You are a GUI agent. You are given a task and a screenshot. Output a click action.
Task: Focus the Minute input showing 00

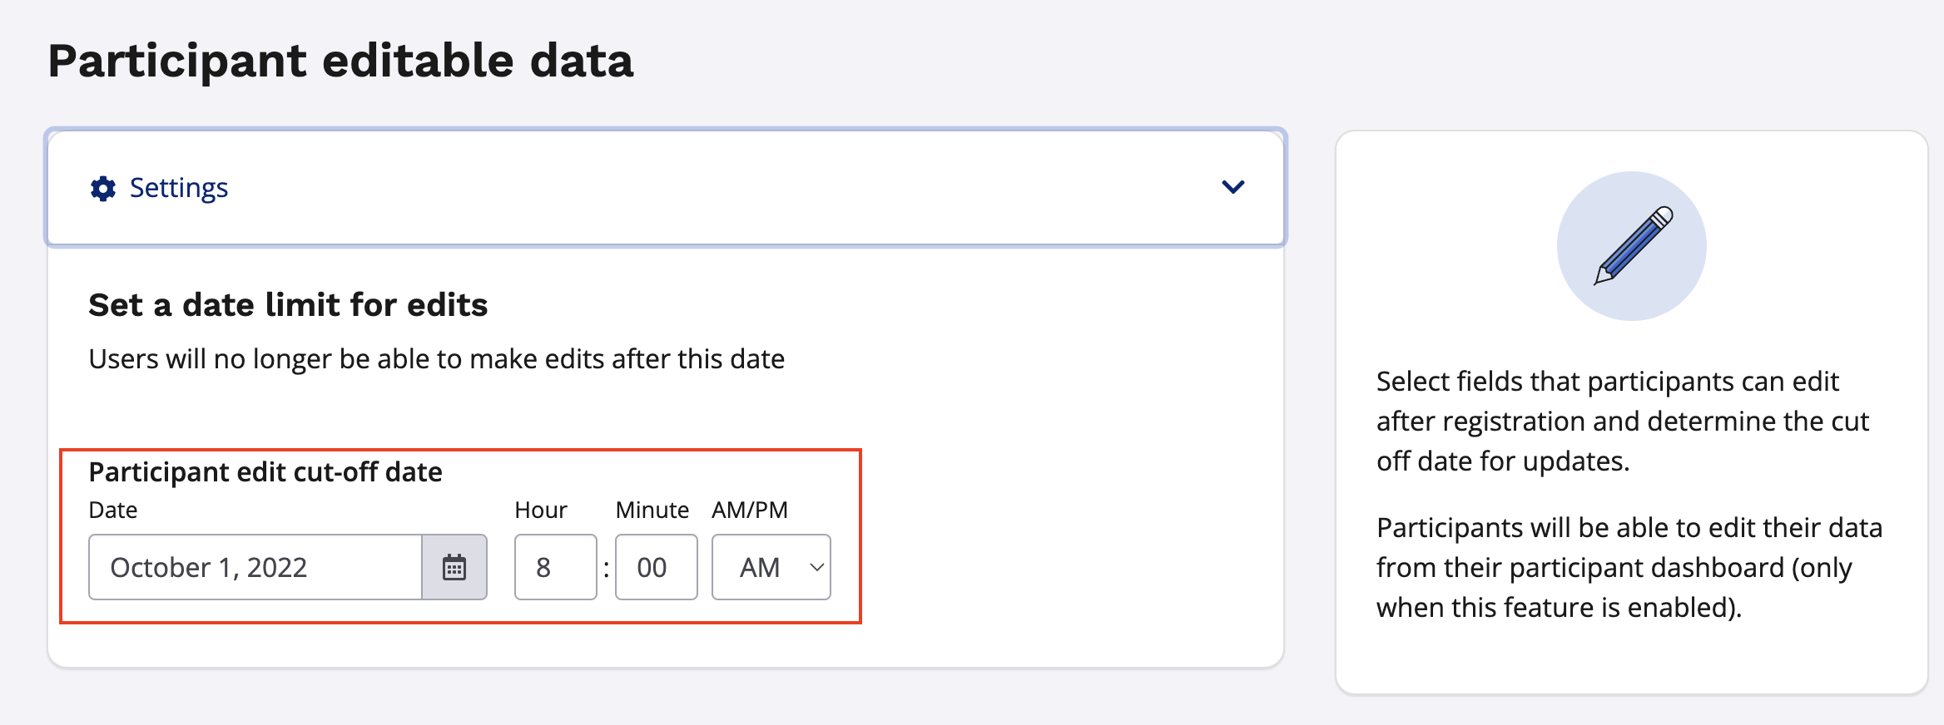(656, 568)
